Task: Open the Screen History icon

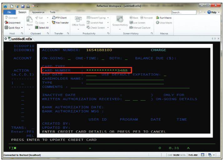Action: [x=120, y=19]
